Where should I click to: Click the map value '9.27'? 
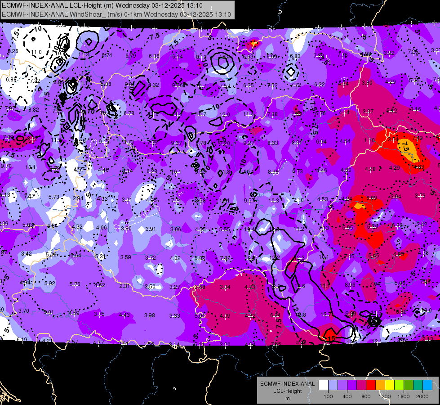[249, 143]
